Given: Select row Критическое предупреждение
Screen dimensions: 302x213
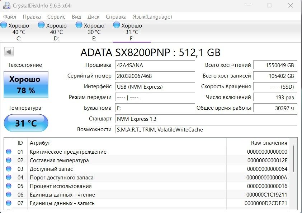Looking at the screenshot, I should pos(147,152).
